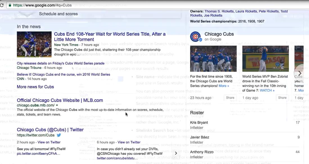Click the https://twitter.com/Cubs URL text

tap(36, 135)
